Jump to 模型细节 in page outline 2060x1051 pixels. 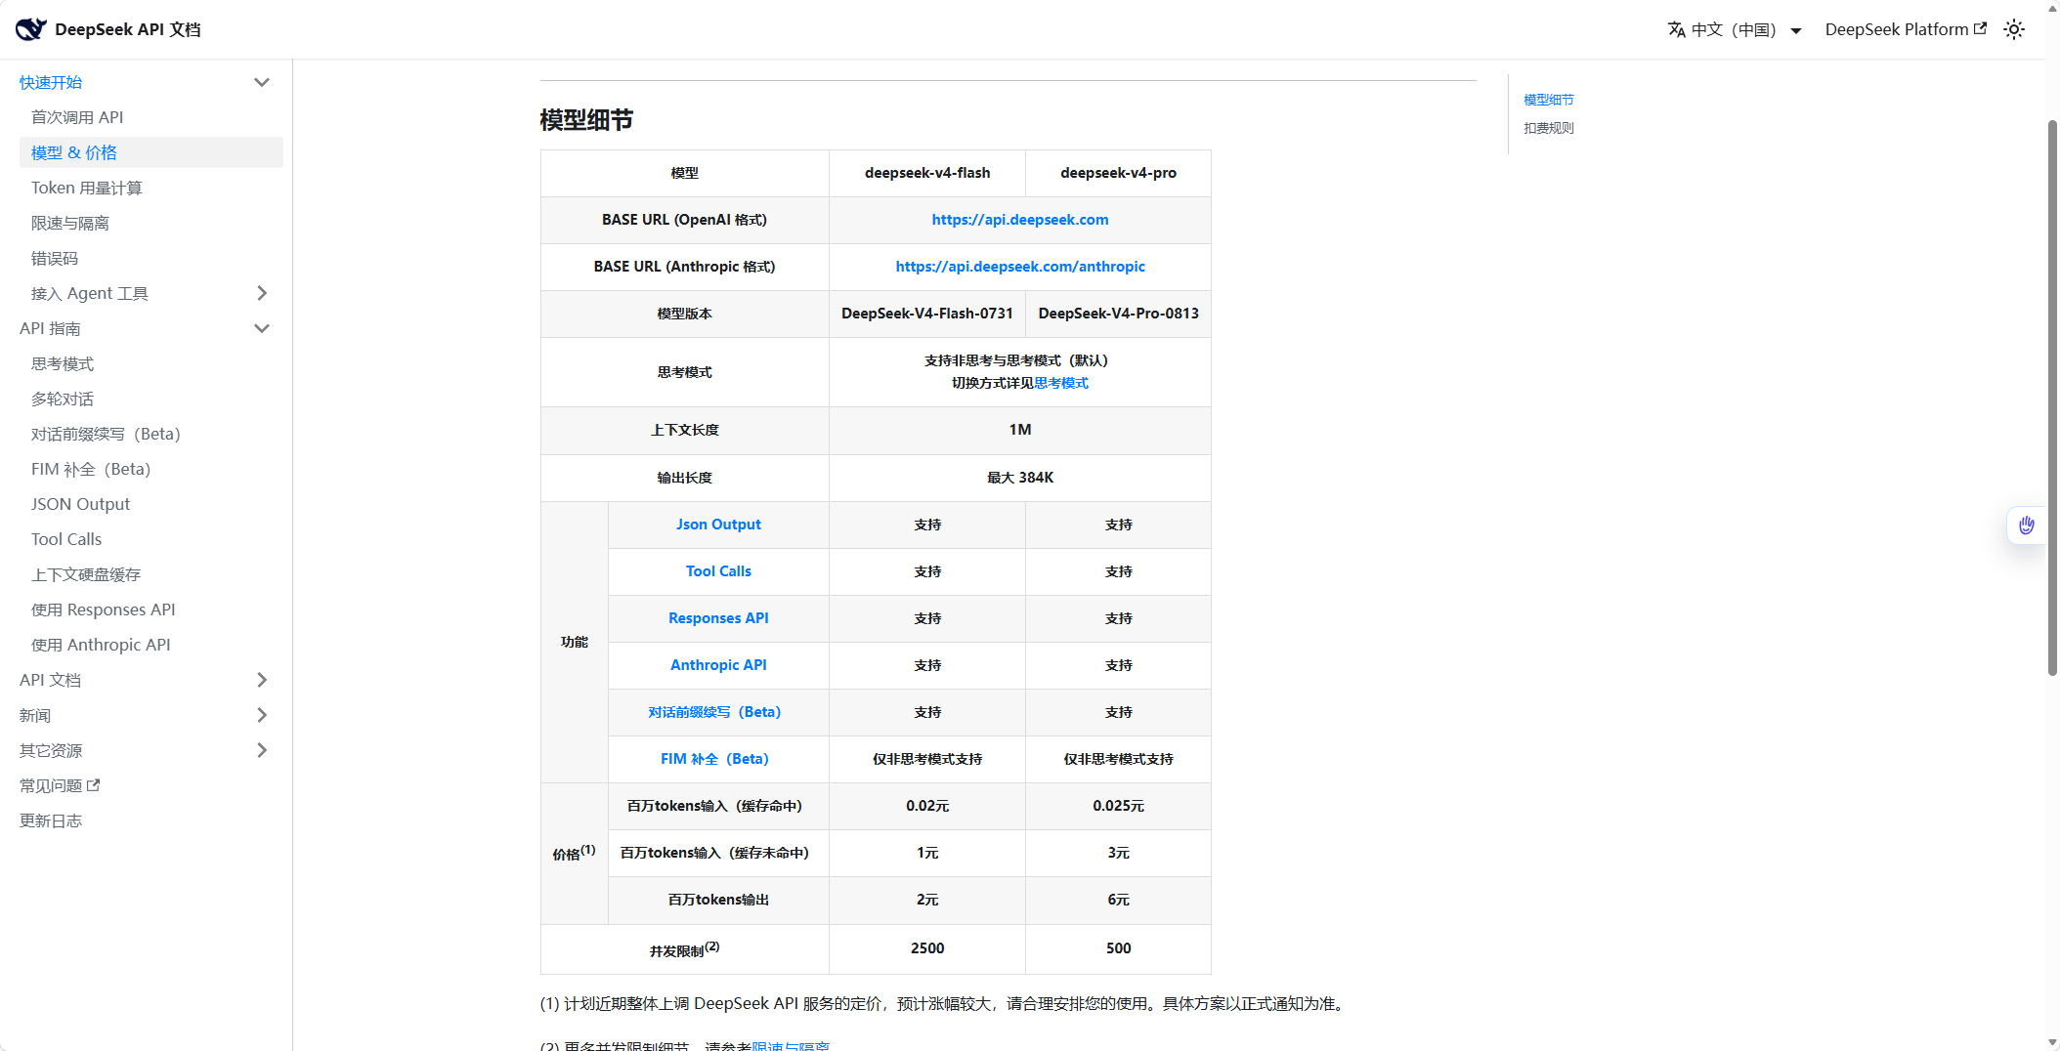coord(1549,100)
